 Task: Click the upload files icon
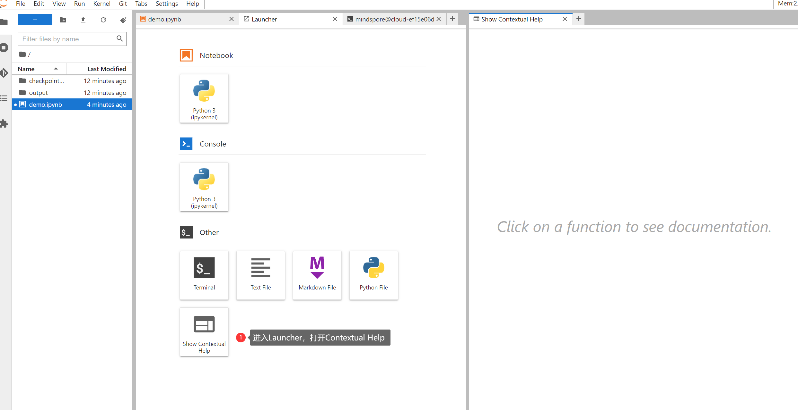coord(83,20)
